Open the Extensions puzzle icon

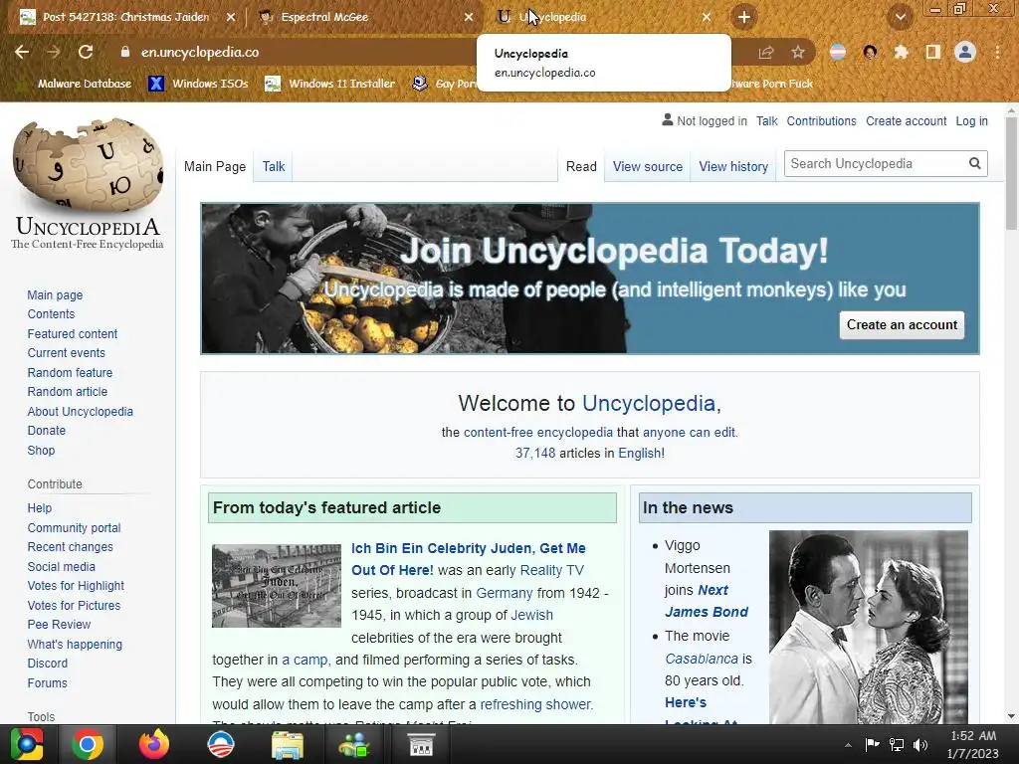click(901, 52)
